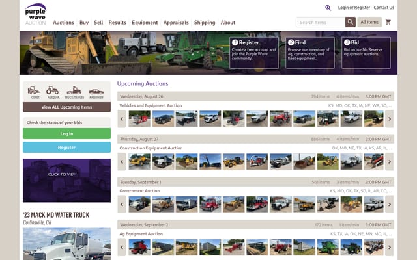Screen dimensions: 417x260
Task: Open the Equipment menu
Action: 145,23
